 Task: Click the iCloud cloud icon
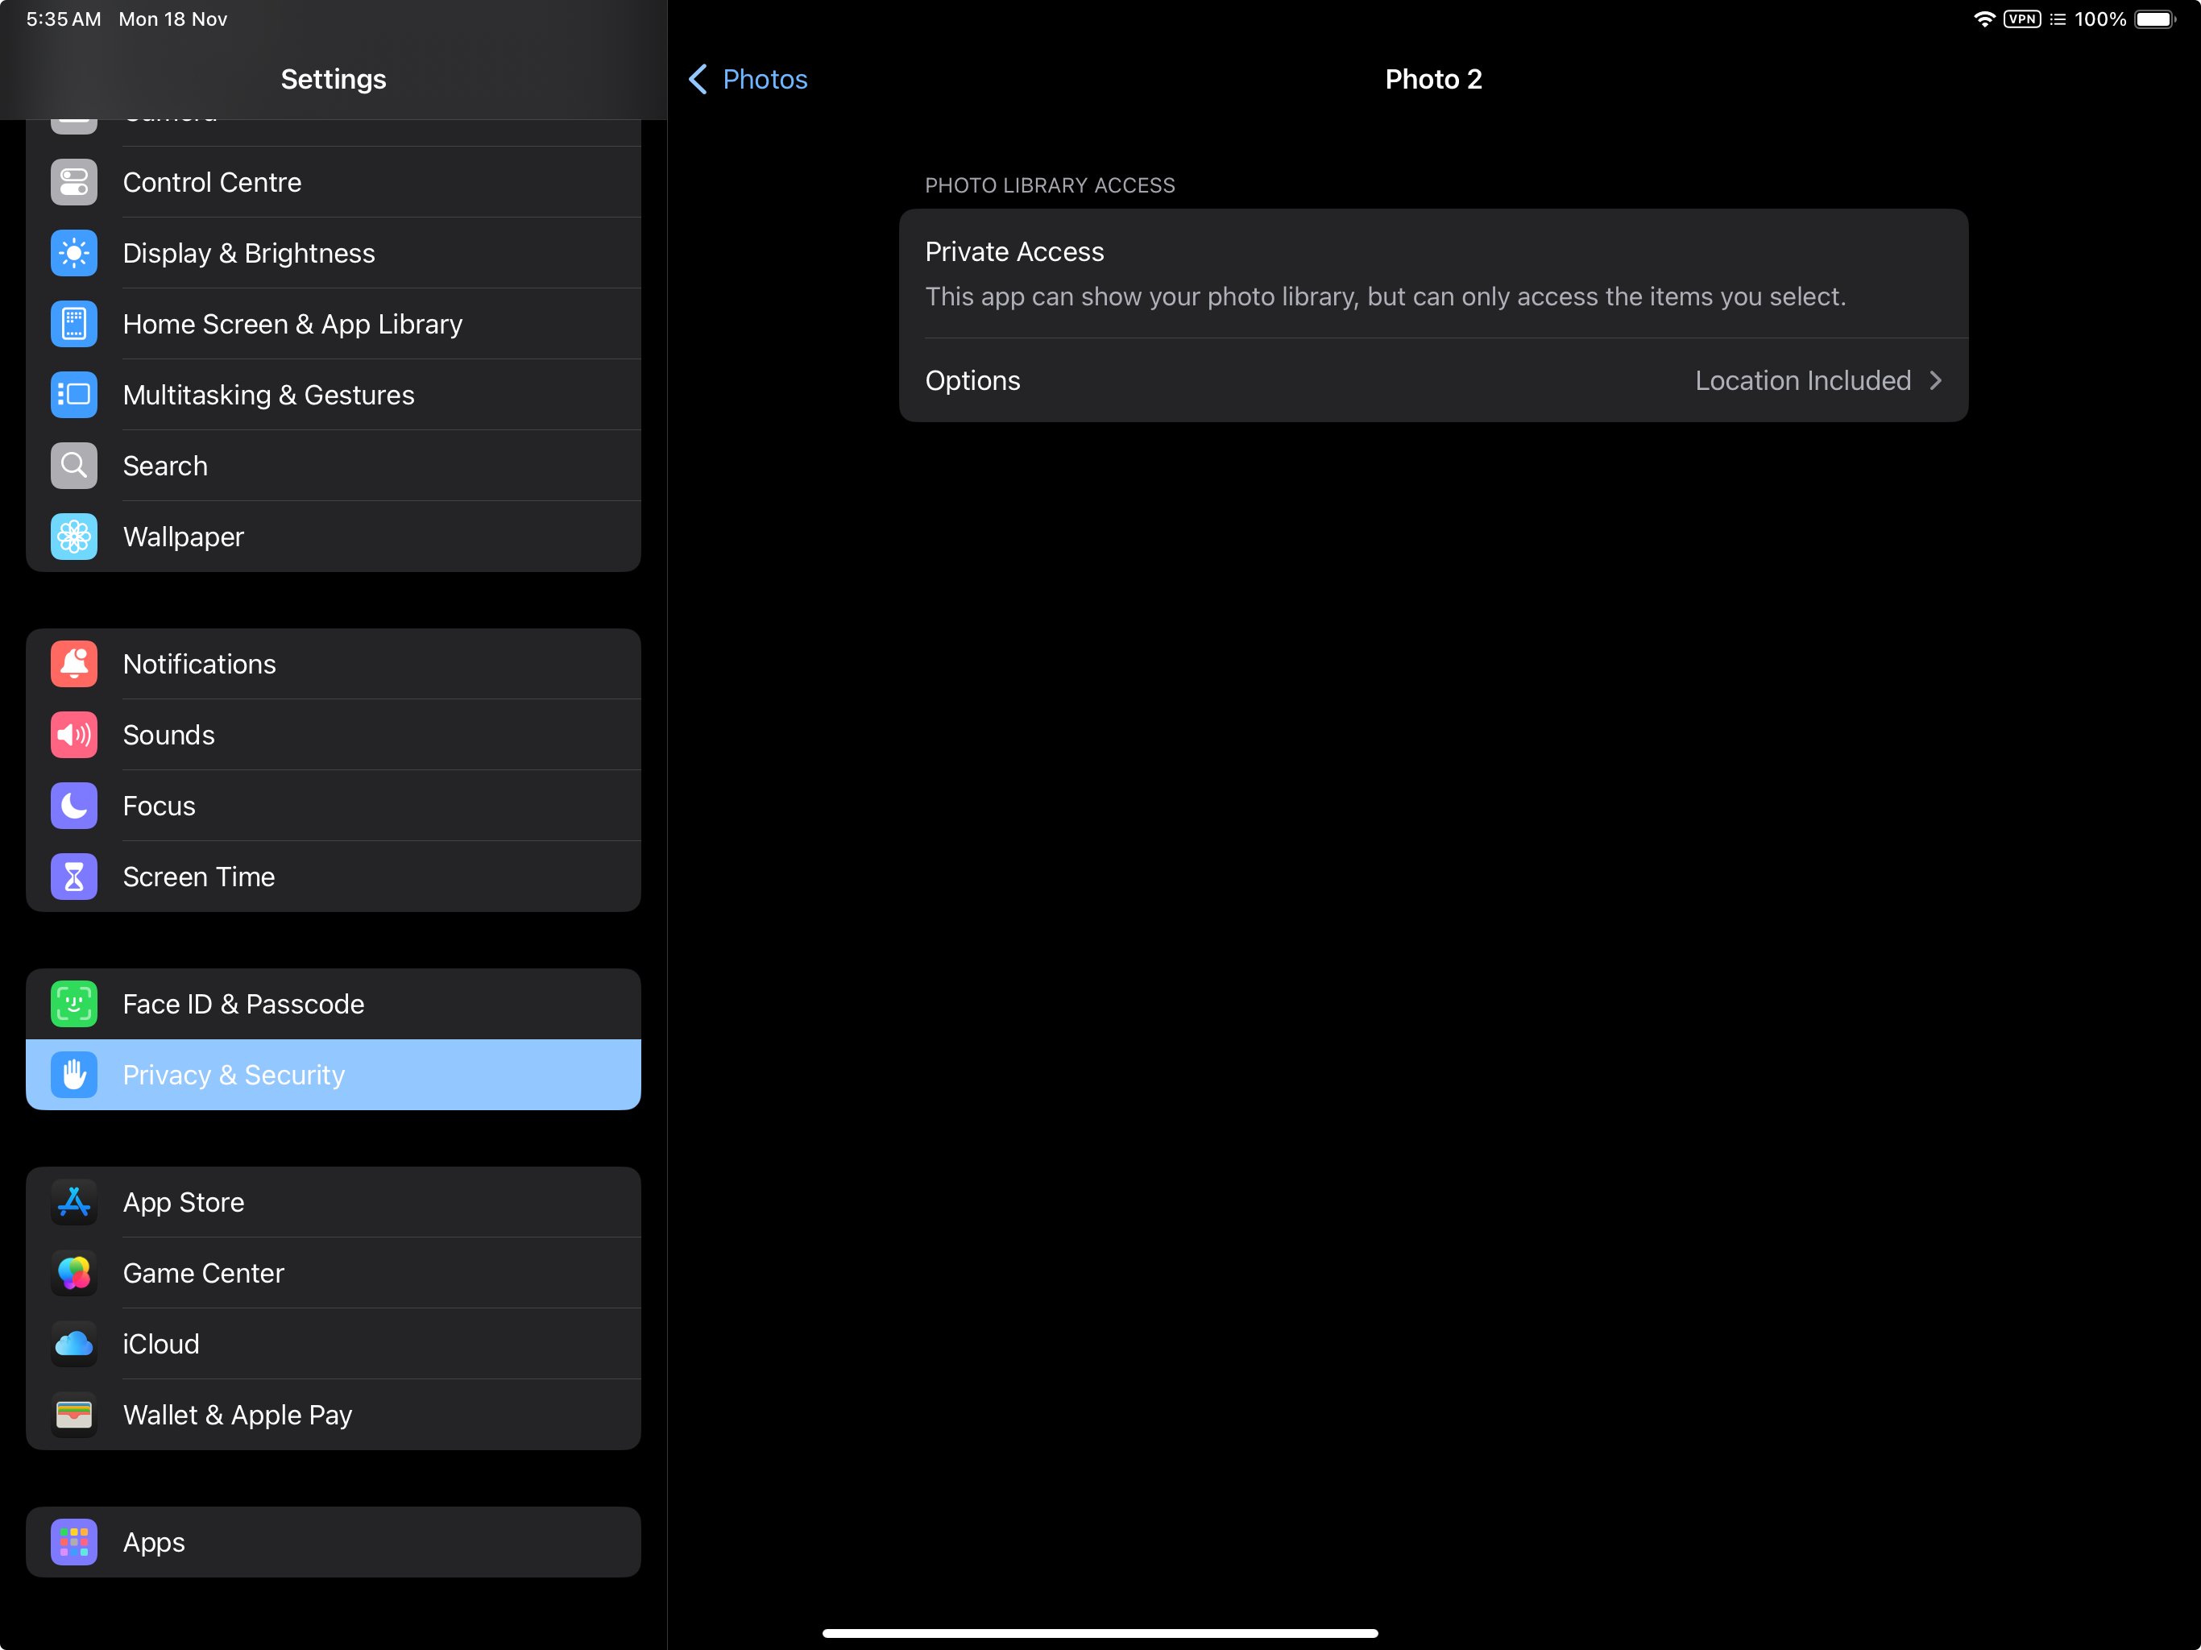[x=73, y=1345]
